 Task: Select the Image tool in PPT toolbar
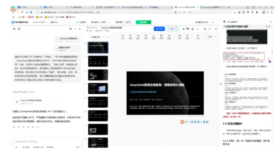138,37
